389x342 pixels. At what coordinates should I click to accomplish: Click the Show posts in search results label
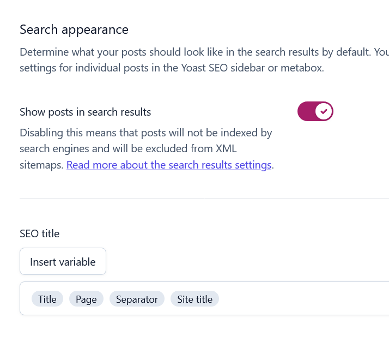pyautogui.click(x=85, y=112)
